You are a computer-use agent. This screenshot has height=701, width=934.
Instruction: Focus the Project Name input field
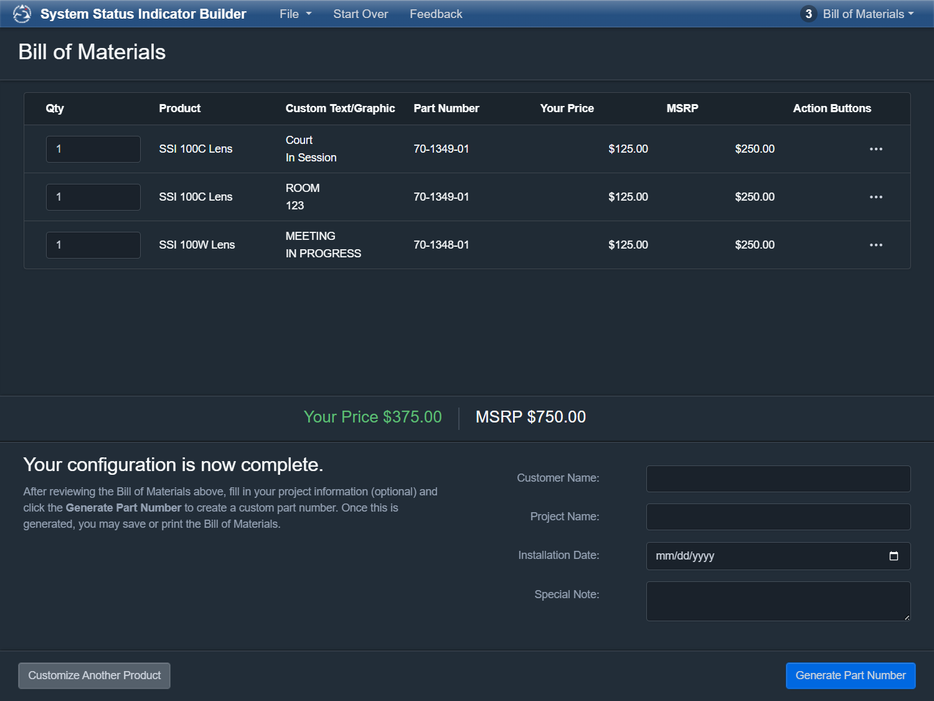tap(778, 517)
